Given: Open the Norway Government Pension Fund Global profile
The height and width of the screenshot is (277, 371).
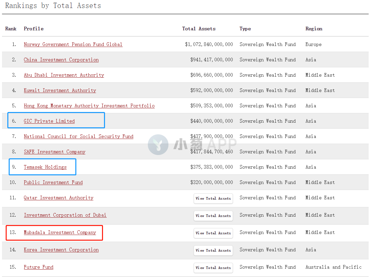Looking at the screenshot, I should [x=73, y=44].
